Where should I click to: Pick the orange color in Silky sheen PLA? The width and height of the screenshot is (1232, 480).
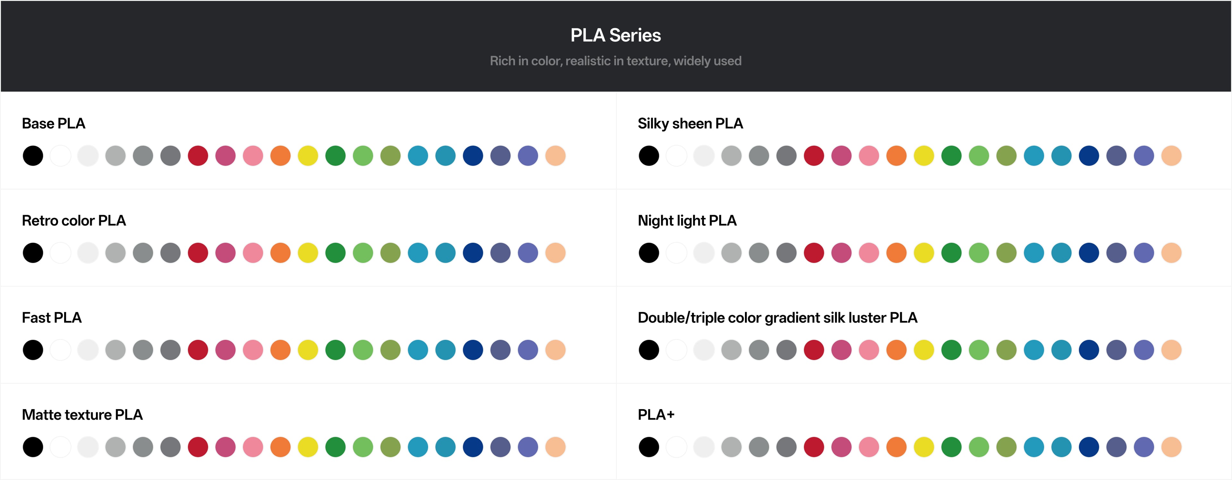pyautogui.click(x=896, y=156)
